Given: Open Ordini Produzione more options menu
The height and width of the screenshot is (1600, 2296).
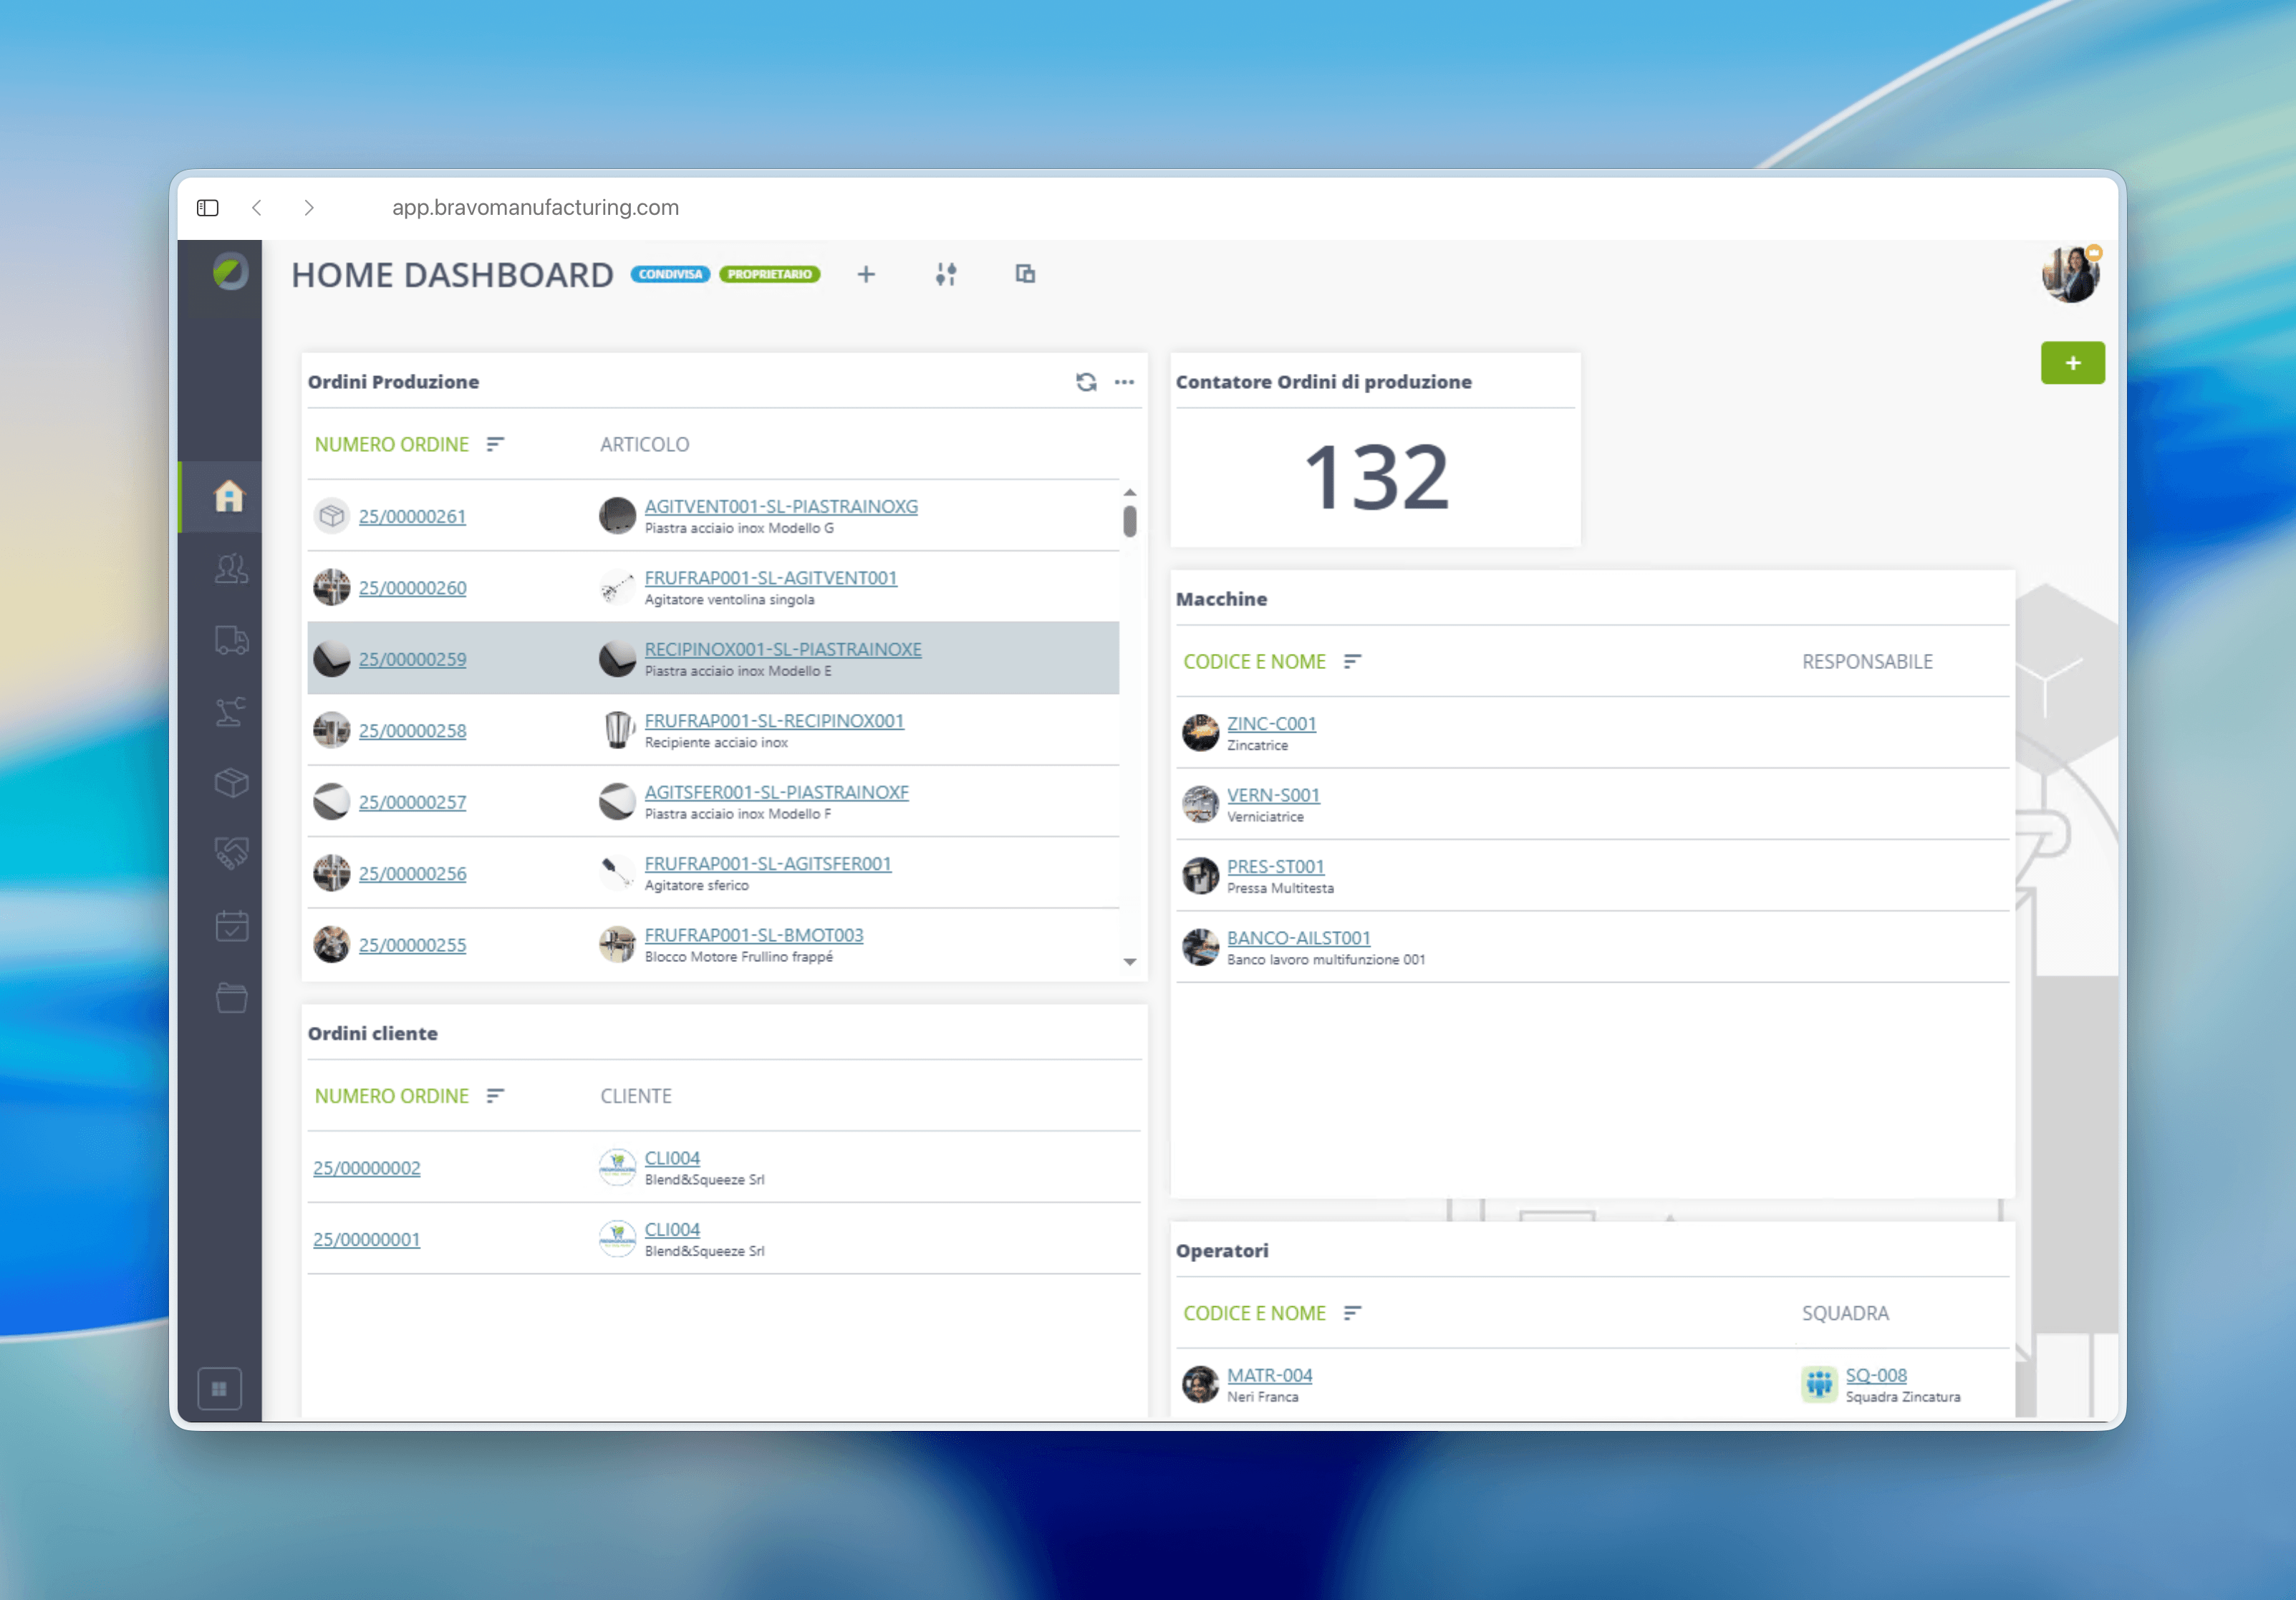Looking at the screenshot, I should [x=1124, y=382].
